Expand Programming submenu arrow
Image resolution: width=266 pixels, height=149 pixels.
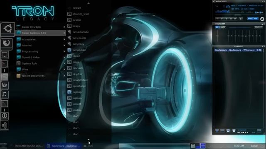[x=64, y=51]
